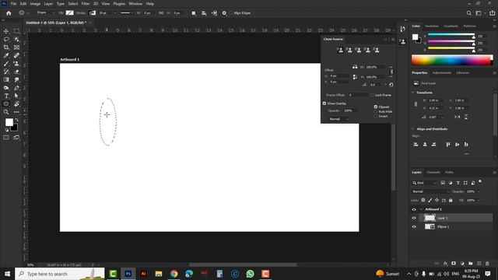498x280 pixels.
Task: Open the Filter menu
Action: pyautogui.click(x=86, y=4)
